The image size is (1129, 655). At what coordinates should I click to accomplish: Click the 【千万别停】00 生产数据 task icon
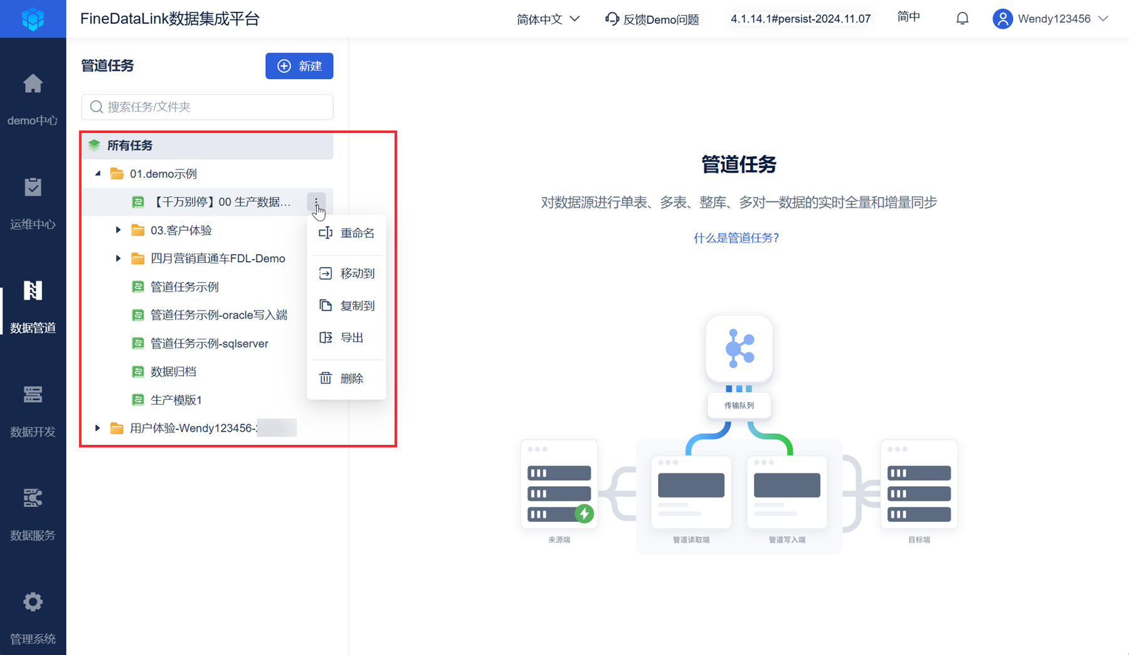pyautogui.click(x=138, y=202)
